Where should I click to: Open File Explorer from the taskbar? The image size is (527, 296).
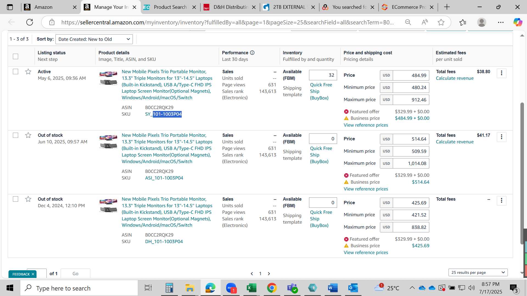point(190,288)
